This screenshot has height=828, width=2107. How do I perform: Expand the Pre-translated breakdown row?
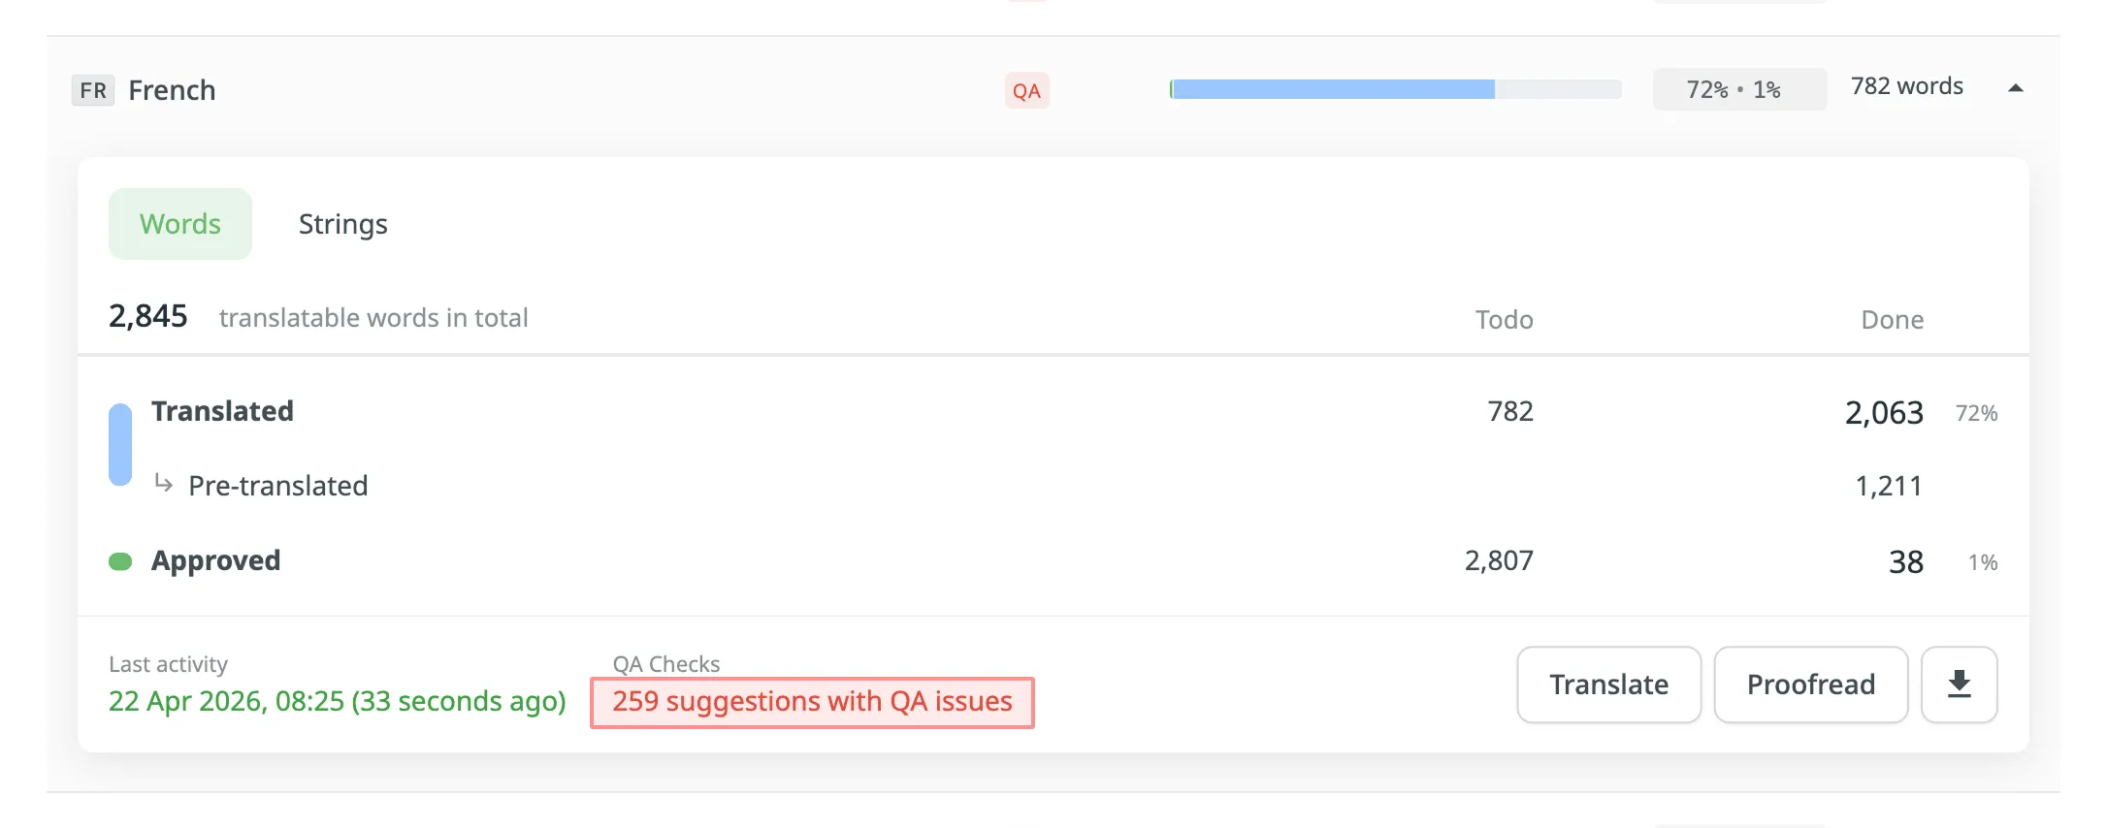coord(277,485)
